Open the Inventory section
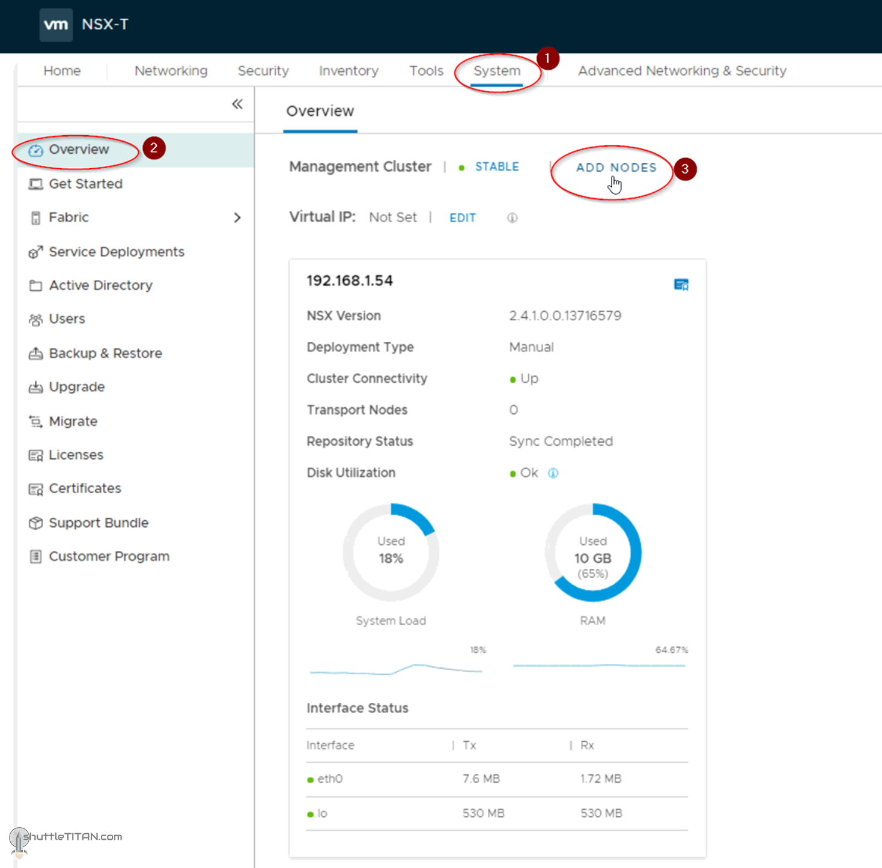This screenshot has width=882, height=868. [348, 70]
